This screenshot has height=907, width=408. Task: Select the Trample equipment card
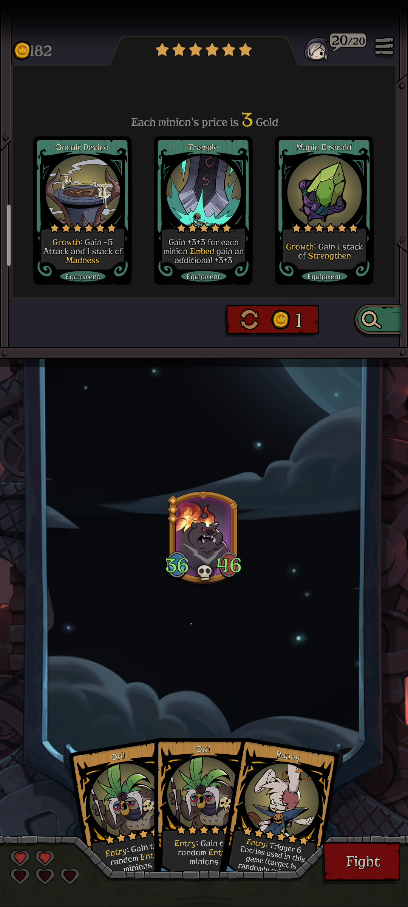pyautogui.click(x=203, y=210)
